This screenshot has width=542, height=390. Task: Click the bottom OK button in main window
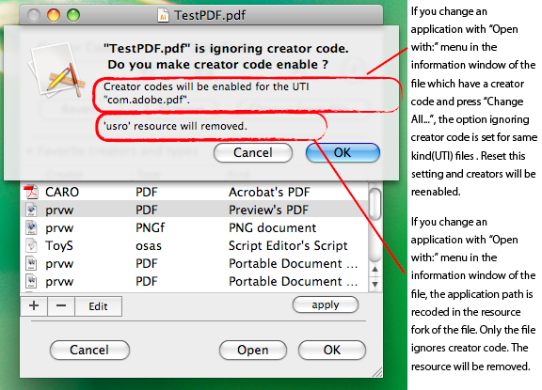(x=332, y=350)
